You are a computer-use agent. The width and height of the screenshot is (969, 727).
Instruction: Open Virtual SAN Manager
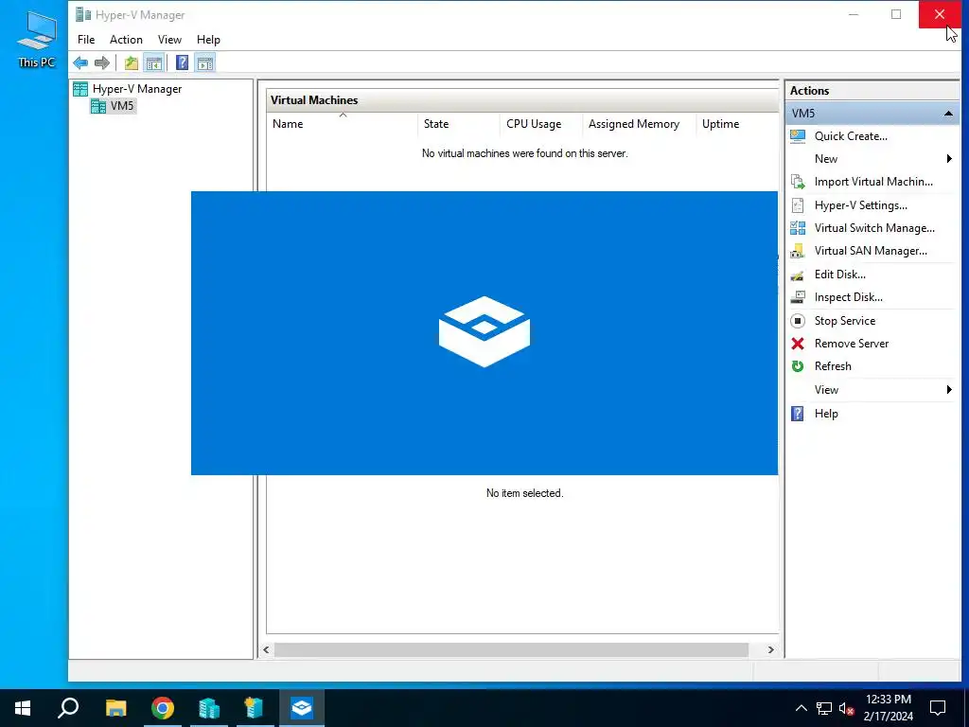point(871,251)
